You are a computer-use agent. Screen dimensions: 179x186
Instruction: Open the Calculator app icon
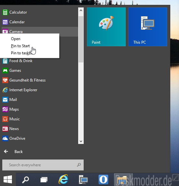point(5,12)
